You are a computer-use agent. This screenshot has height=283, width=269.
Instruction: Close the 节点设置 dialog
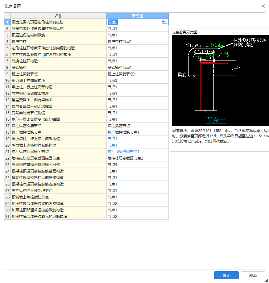click(263, 6)
